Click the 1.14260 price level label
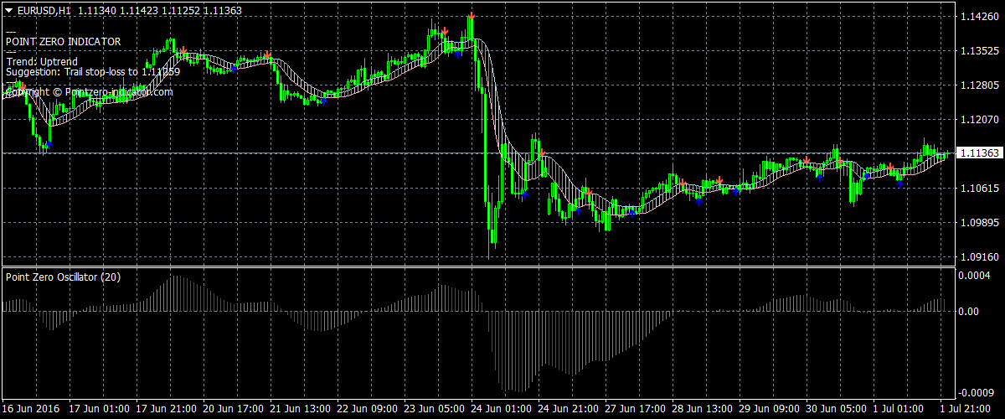 978,17
